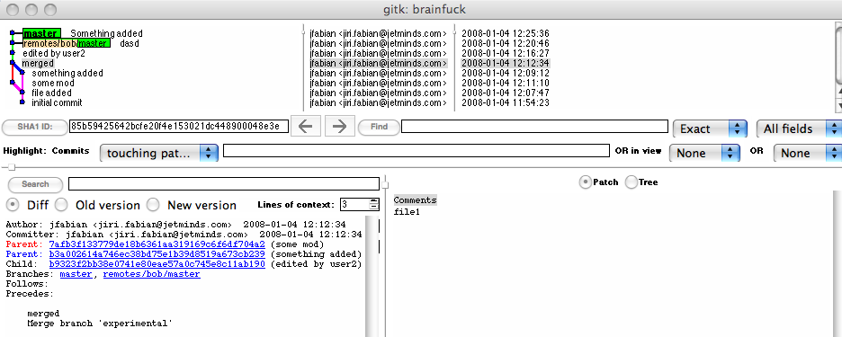Switch to Tree view radio button
Screen dimensions: 842x337
tap(631, 182)
